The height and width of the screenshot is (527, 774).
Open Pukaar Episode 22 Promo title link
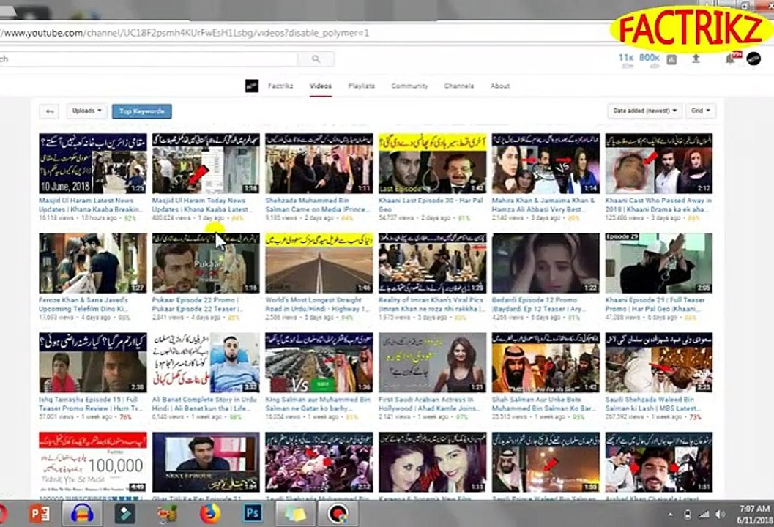196,304
